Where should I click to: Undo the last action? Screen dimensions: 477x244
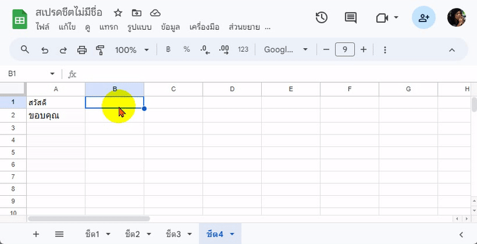[44, 49]
